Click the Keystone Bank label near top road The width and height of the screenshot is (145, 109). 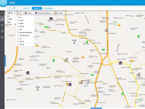tap(70, 15)
